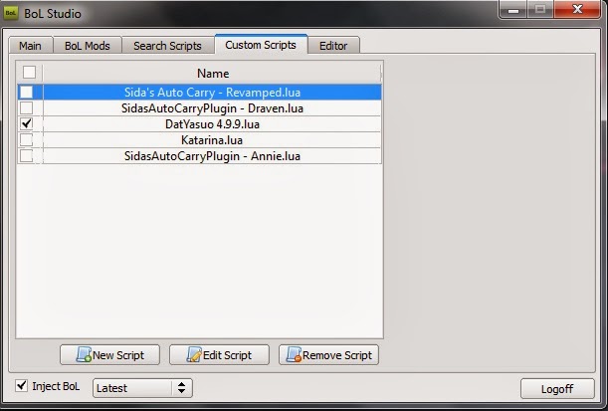The image size is (608, 411).
Task: Toggle the Inject BoL checkbox
Action: (21, 385)
